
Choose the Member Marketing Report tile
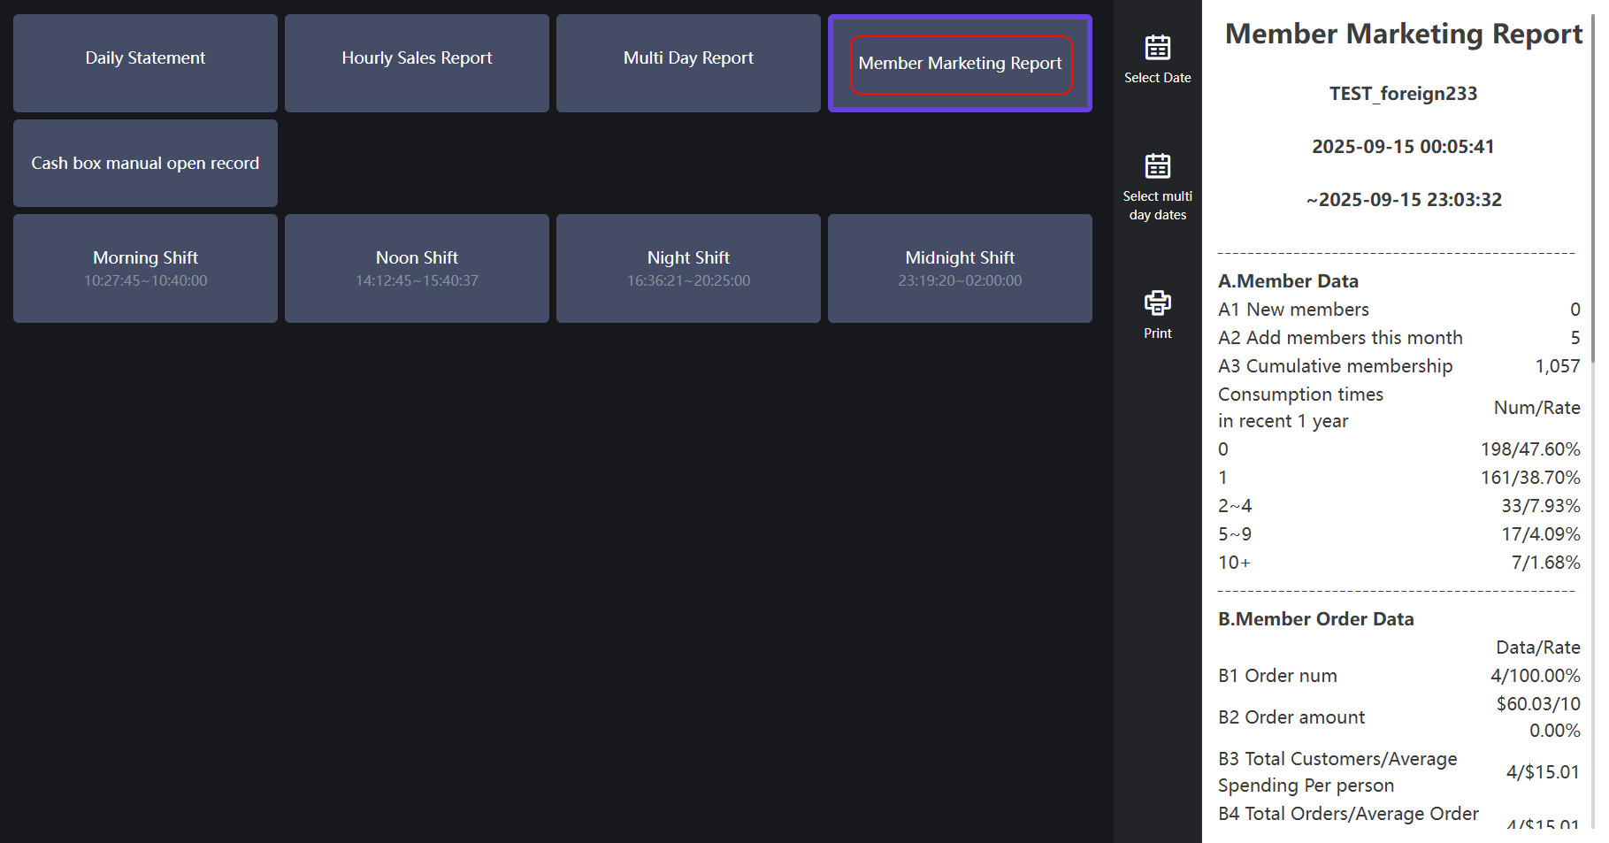click(x=960, y=64)
